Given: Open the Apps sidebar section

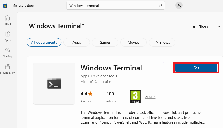Looking at the screenshot, I should click(7, 36).
